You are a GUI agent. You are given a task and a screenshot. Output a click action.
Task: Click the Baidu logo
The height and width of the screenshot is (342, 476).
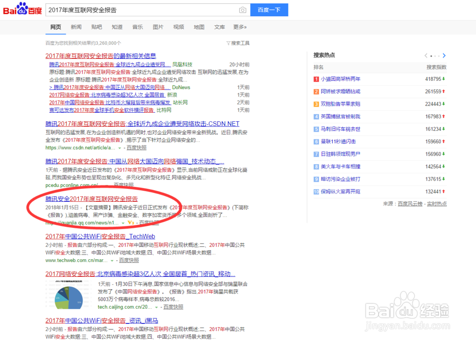click(x=22, y=9)
